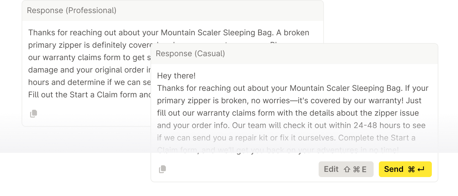Screen dimensions: 458x196
Task: Copy the Casual response text
Action: 162,169
